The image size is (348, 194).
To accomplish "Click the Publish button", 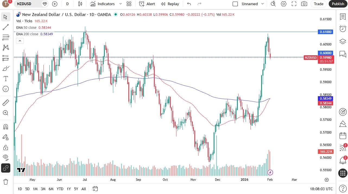I will [338, 4].
